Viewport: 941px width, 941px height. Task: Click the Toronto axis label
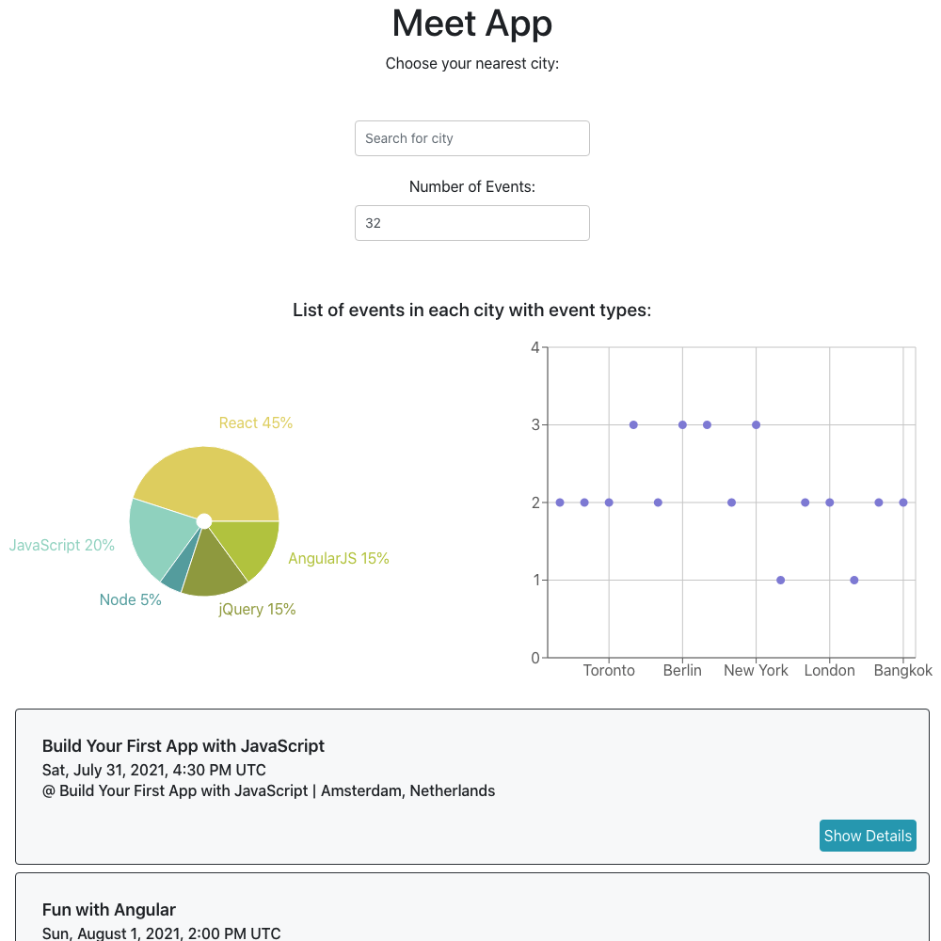coord(609,670)
